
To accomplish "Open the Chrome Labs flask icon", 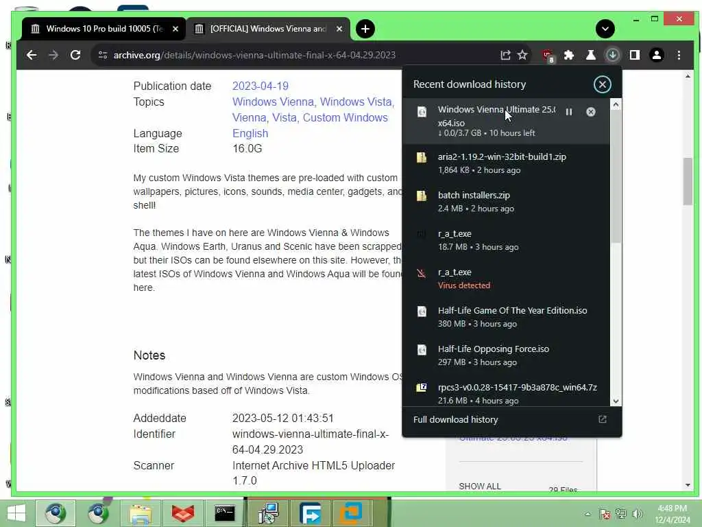I will pyautogui.click(x=590, y=55).
